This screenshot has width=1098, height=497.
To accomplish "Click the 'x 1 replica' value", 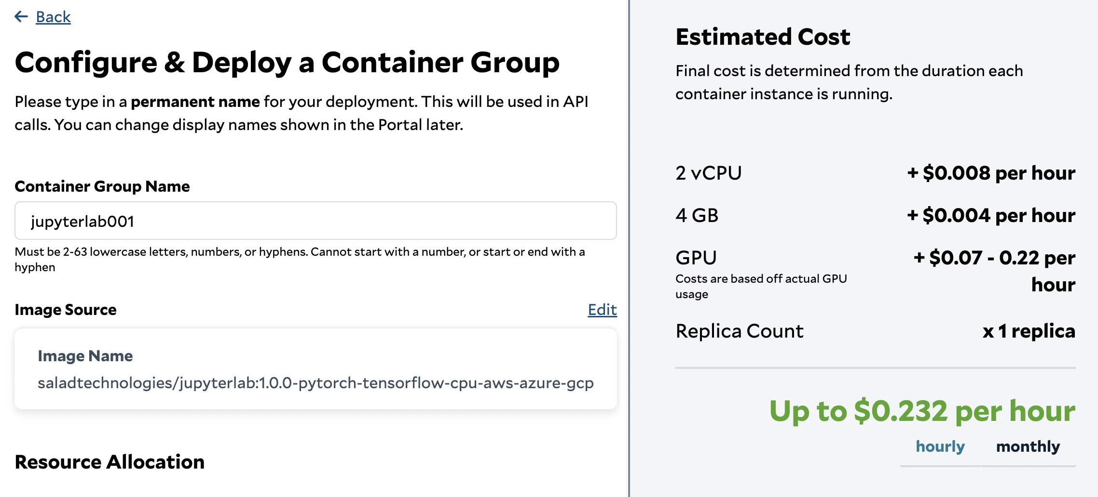I will (1029, 331).
